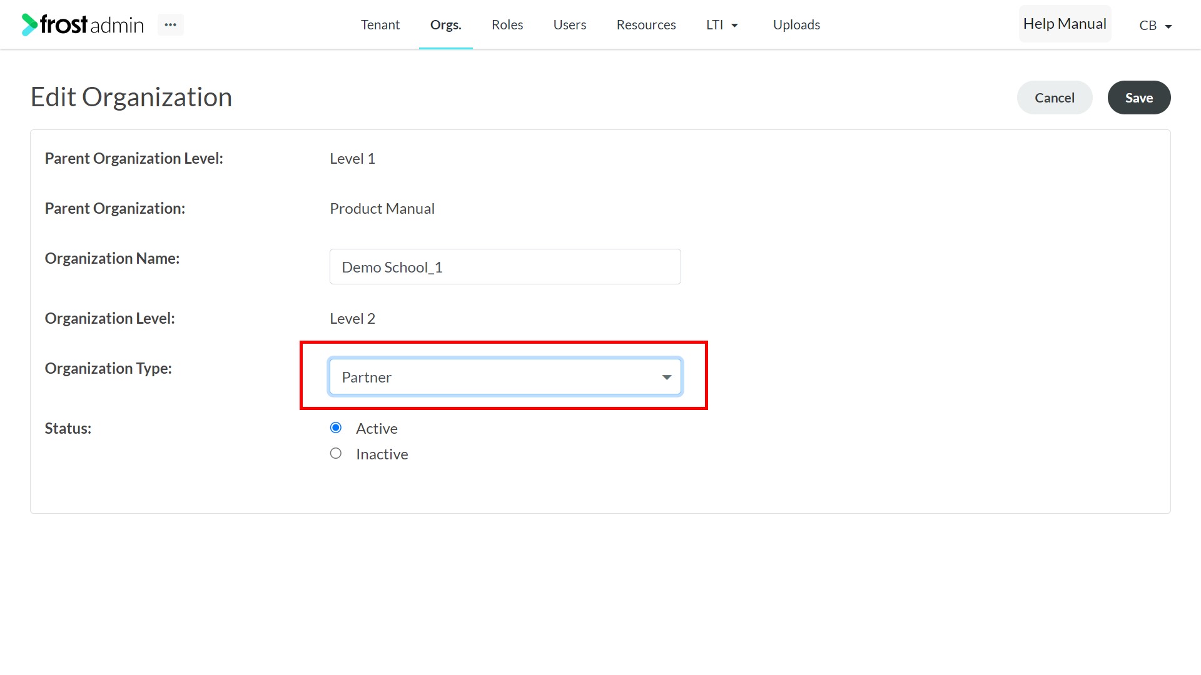Go to the Roles tab
Image resolution: width=1201 pixels, height=675 pixels.
507,24
